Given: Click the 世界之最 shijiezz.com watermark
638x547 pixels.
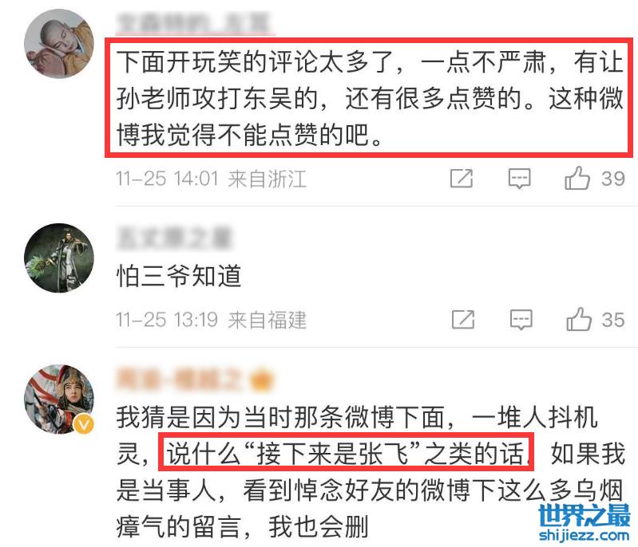Looking at the screenshot, I should point(585,523).
